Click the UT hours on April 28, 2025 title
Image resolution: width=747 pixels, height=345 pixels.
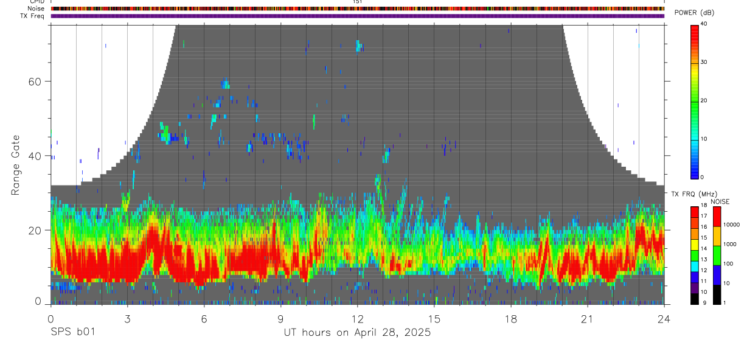click(x=357, y=332)
